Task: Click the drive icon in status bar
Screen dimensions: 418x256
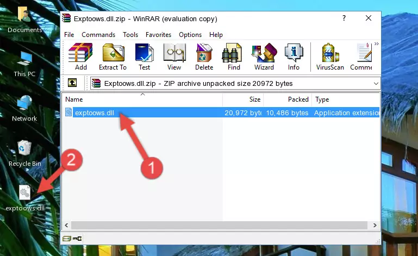Action: point(67,239)
